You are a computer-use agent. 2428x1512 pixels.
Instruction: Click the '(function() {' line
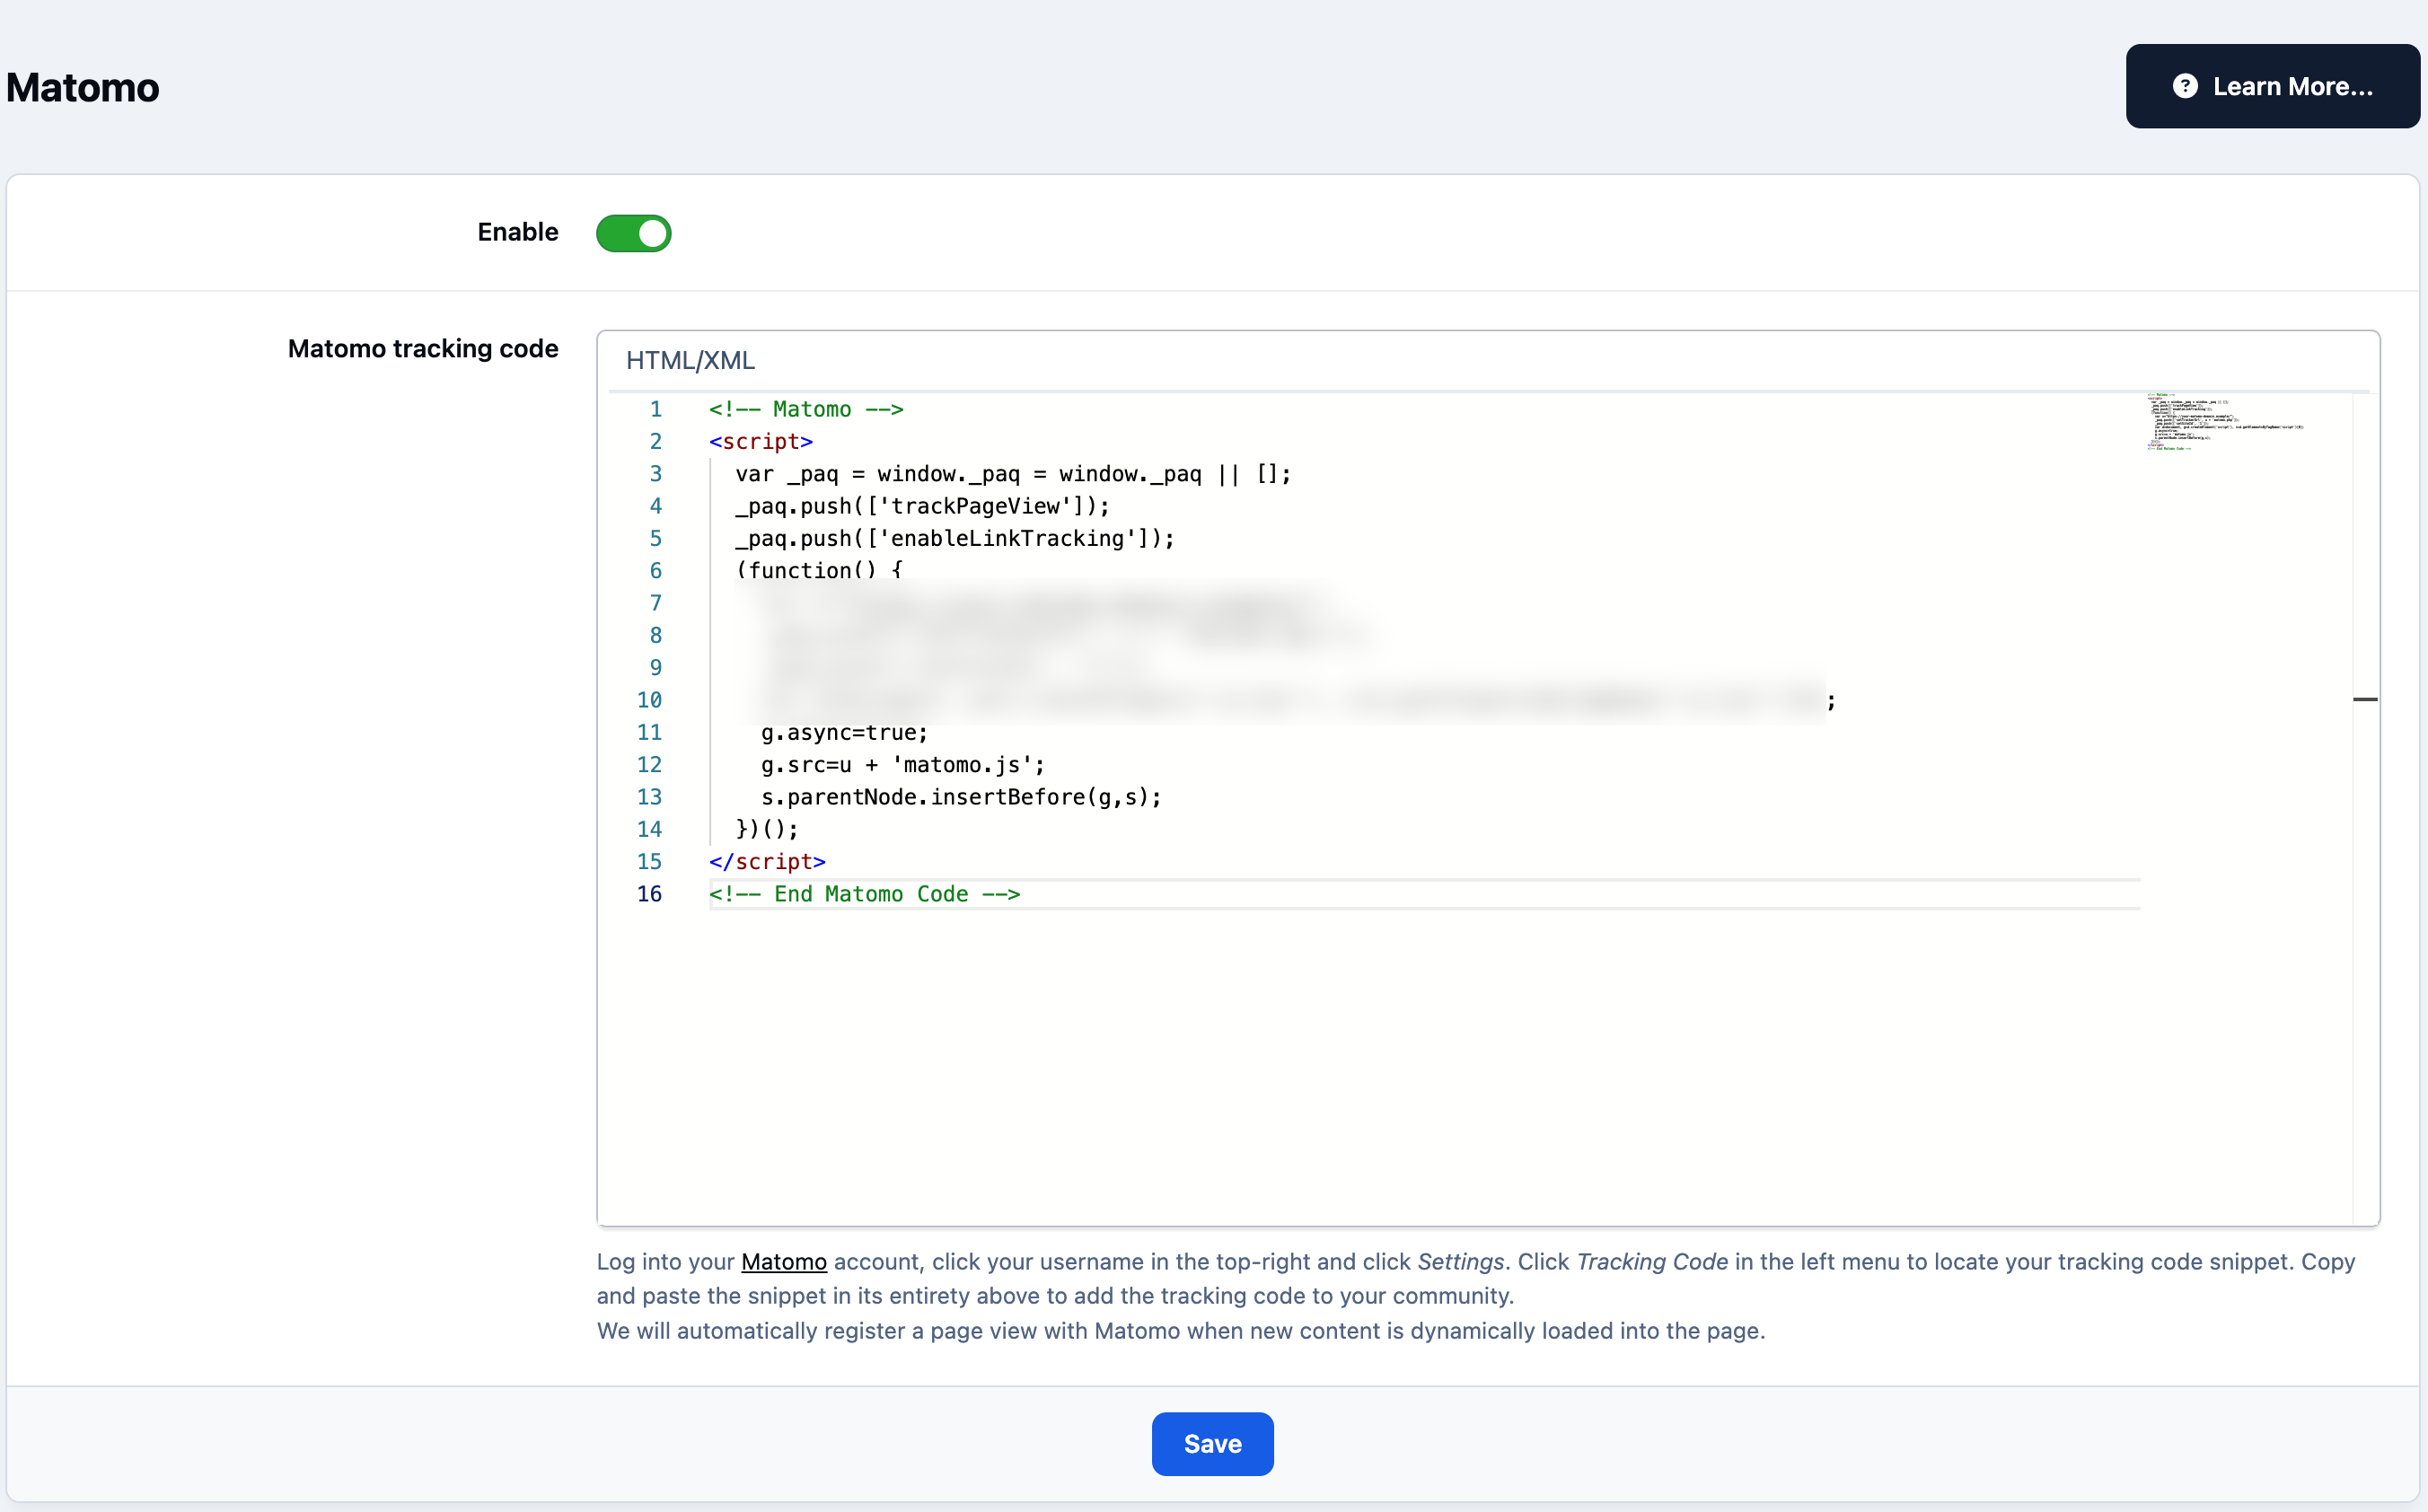pyautogui.click(x=819, y=570)
